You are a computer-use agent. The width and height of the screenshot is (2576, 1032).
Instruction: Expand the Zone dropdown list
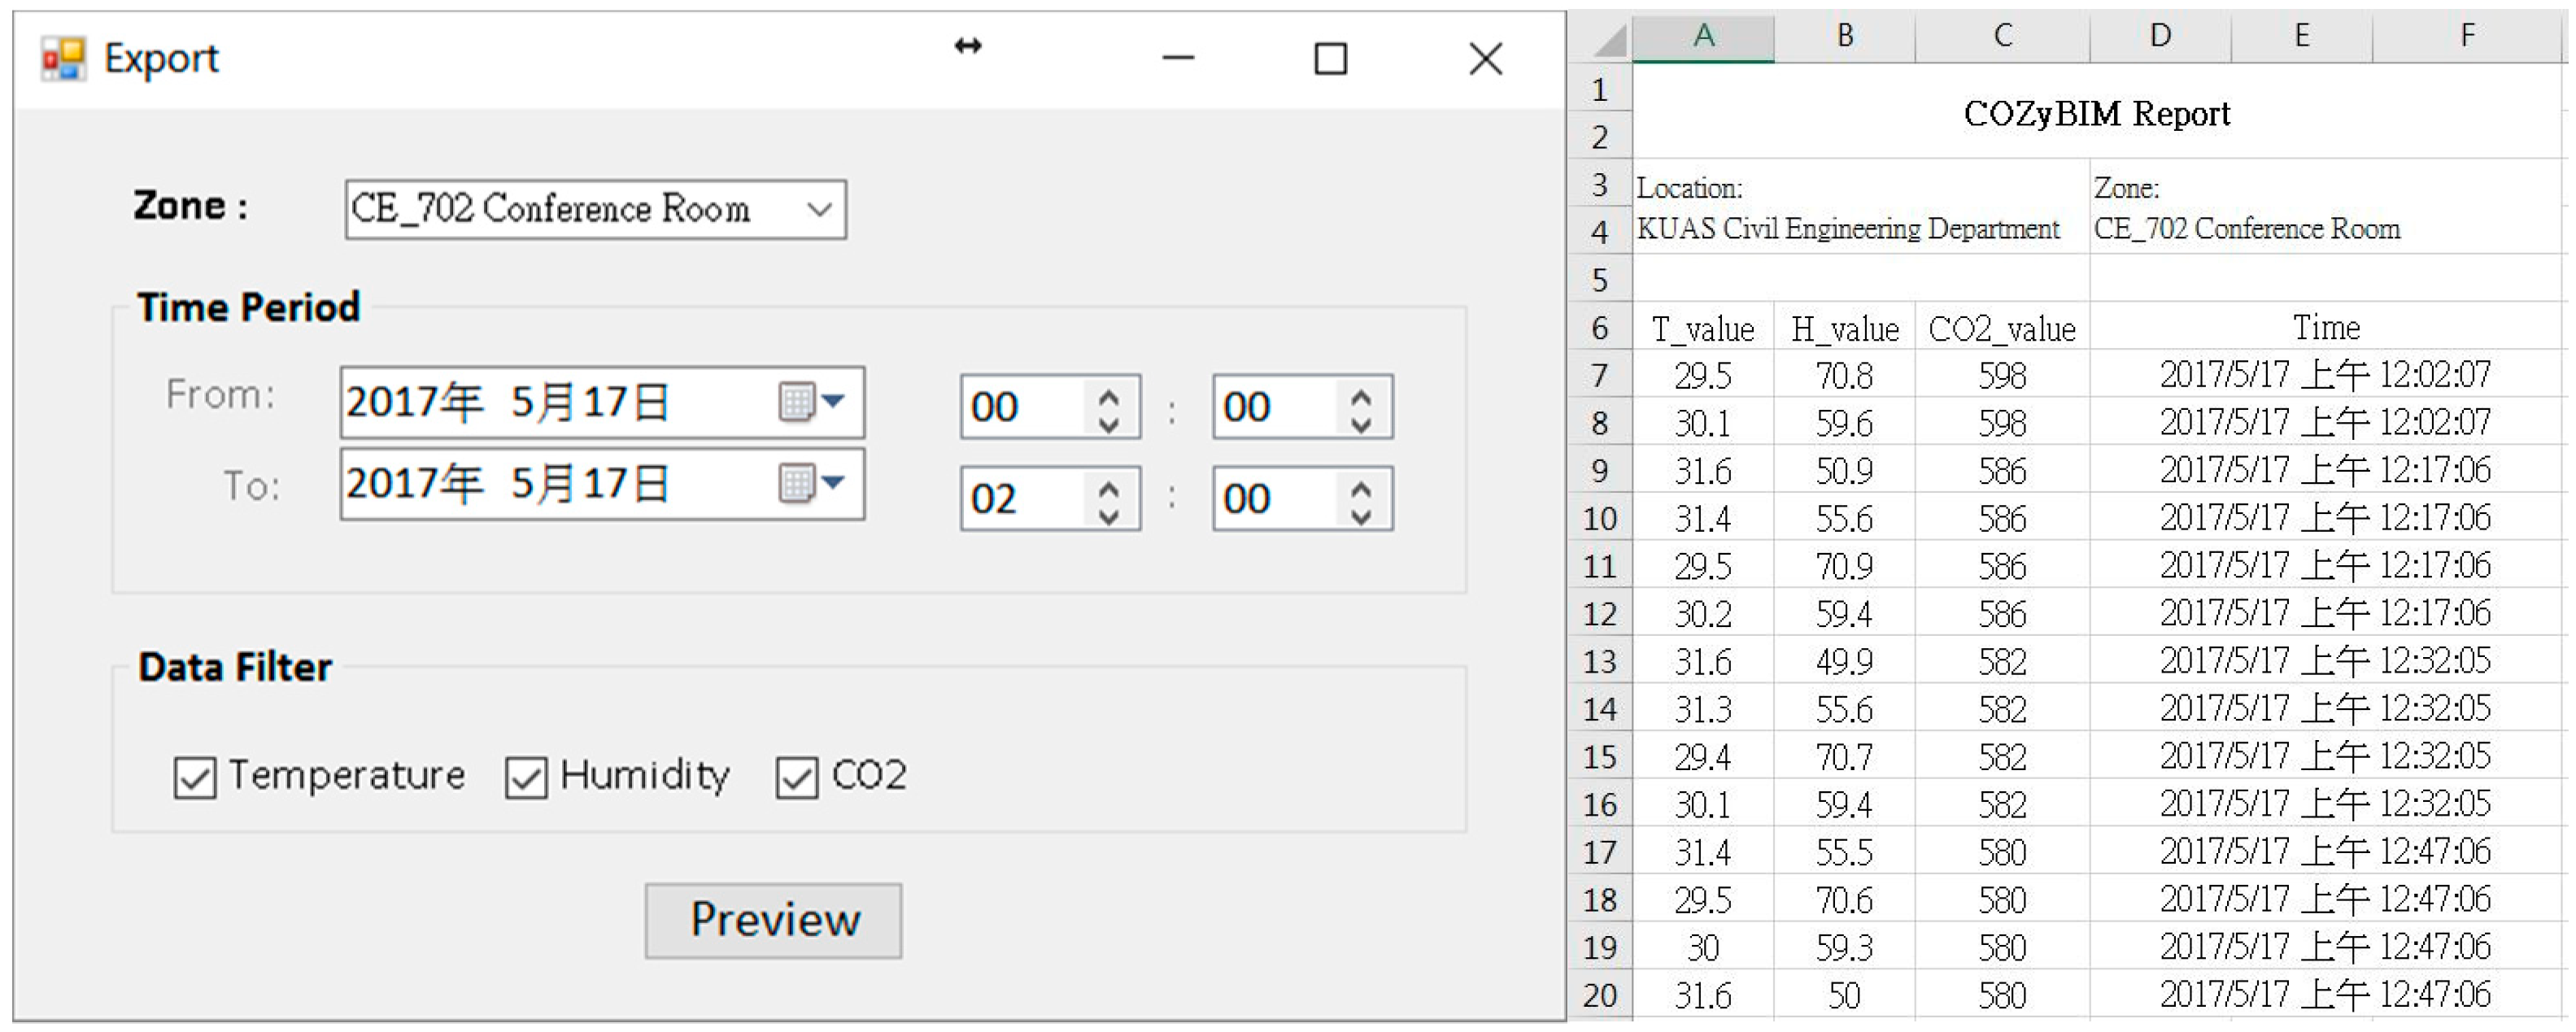[x=819, y=209]
